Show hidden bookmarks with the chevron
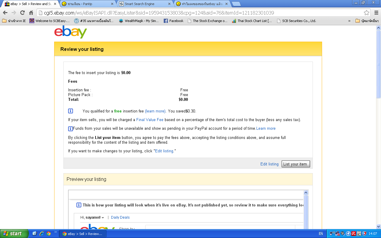 pos(349,21)
